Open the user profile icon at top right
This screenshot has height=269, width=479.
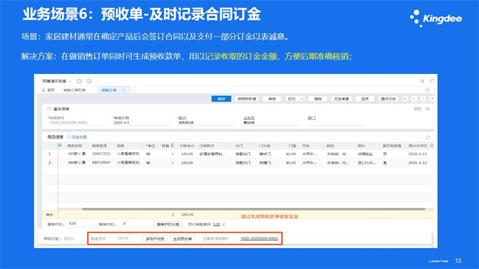(432, 81)
